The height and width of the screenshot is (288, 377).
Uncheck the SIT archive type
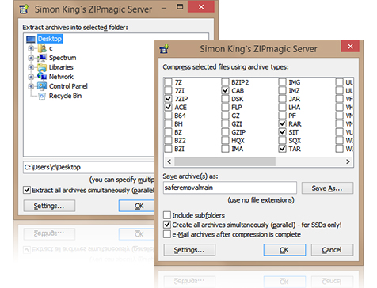(x=283, y=132)
